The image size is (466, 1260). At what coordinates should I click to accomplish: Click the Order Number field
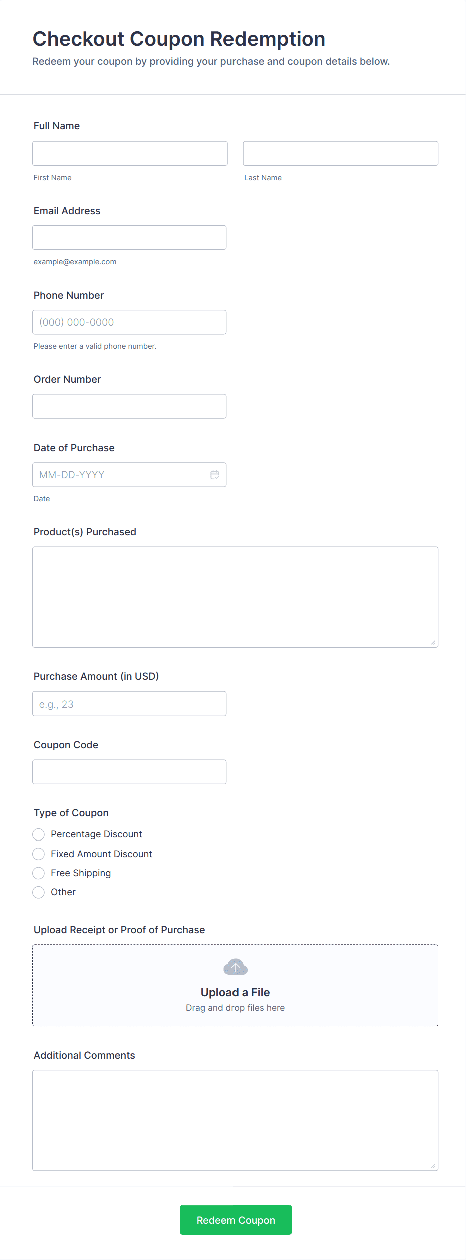pos(129,406)
